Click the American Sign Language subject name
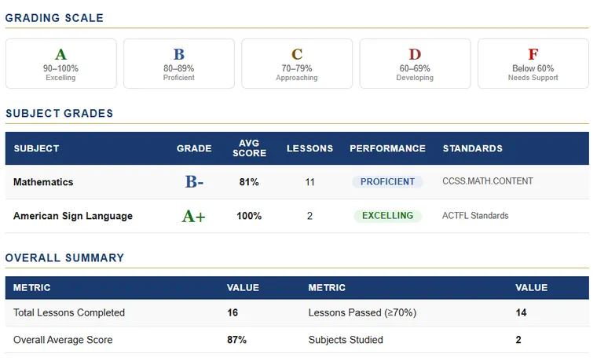 point(73,216)
